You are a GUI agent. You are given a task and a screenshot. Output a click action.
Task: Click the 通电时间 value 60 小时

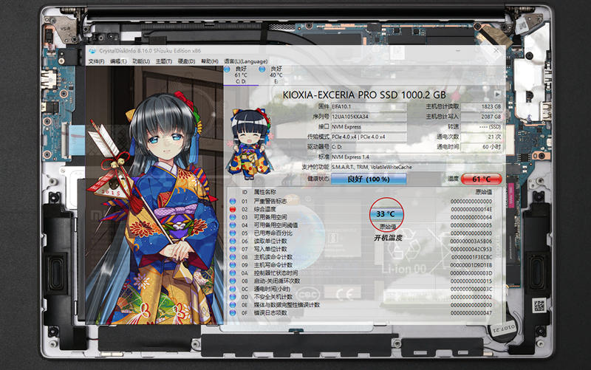click(482, 147)
